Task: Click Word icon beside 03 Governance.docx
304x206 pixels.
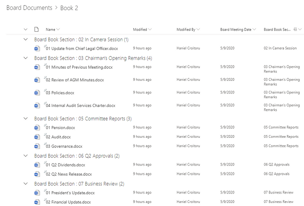Action: (37, 146)
